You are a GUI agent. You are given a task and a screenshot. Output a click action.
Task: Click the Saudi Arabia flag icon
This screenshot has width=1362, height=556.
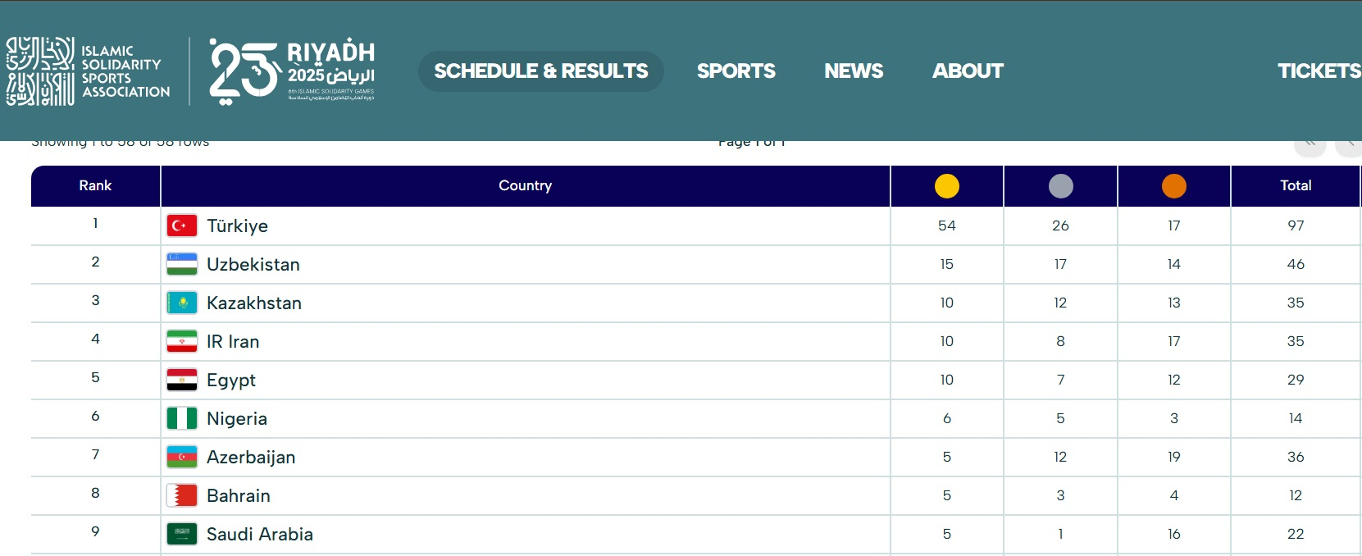(182, 534)
